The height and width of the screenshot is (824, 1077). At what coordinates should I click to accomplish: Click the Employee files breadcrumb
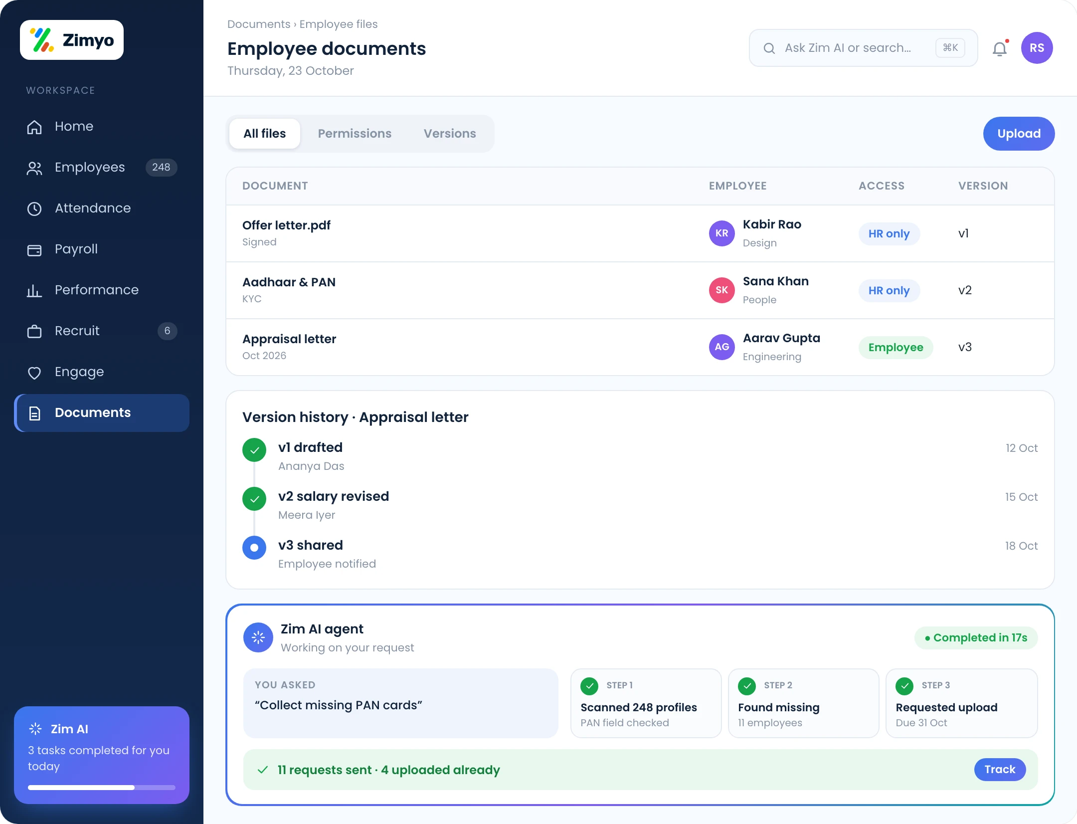tap(339, 24)
